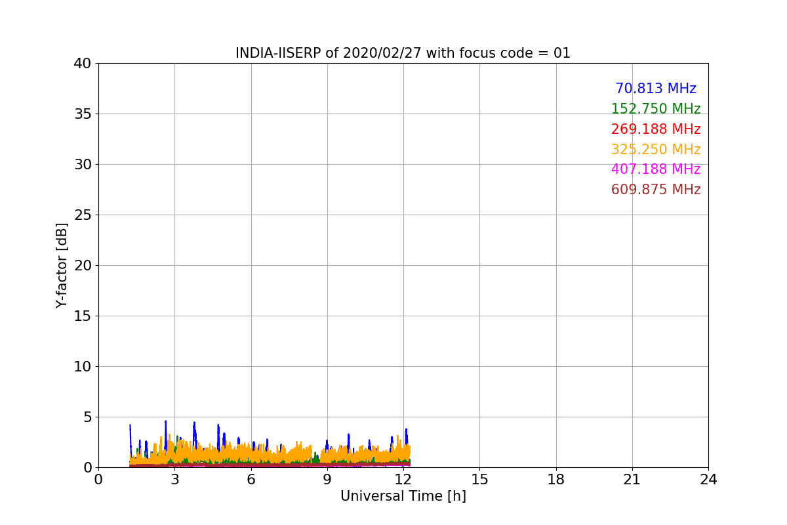Click the x-axis tick label 18
787x525 pixels.
(x=556, y=480)
